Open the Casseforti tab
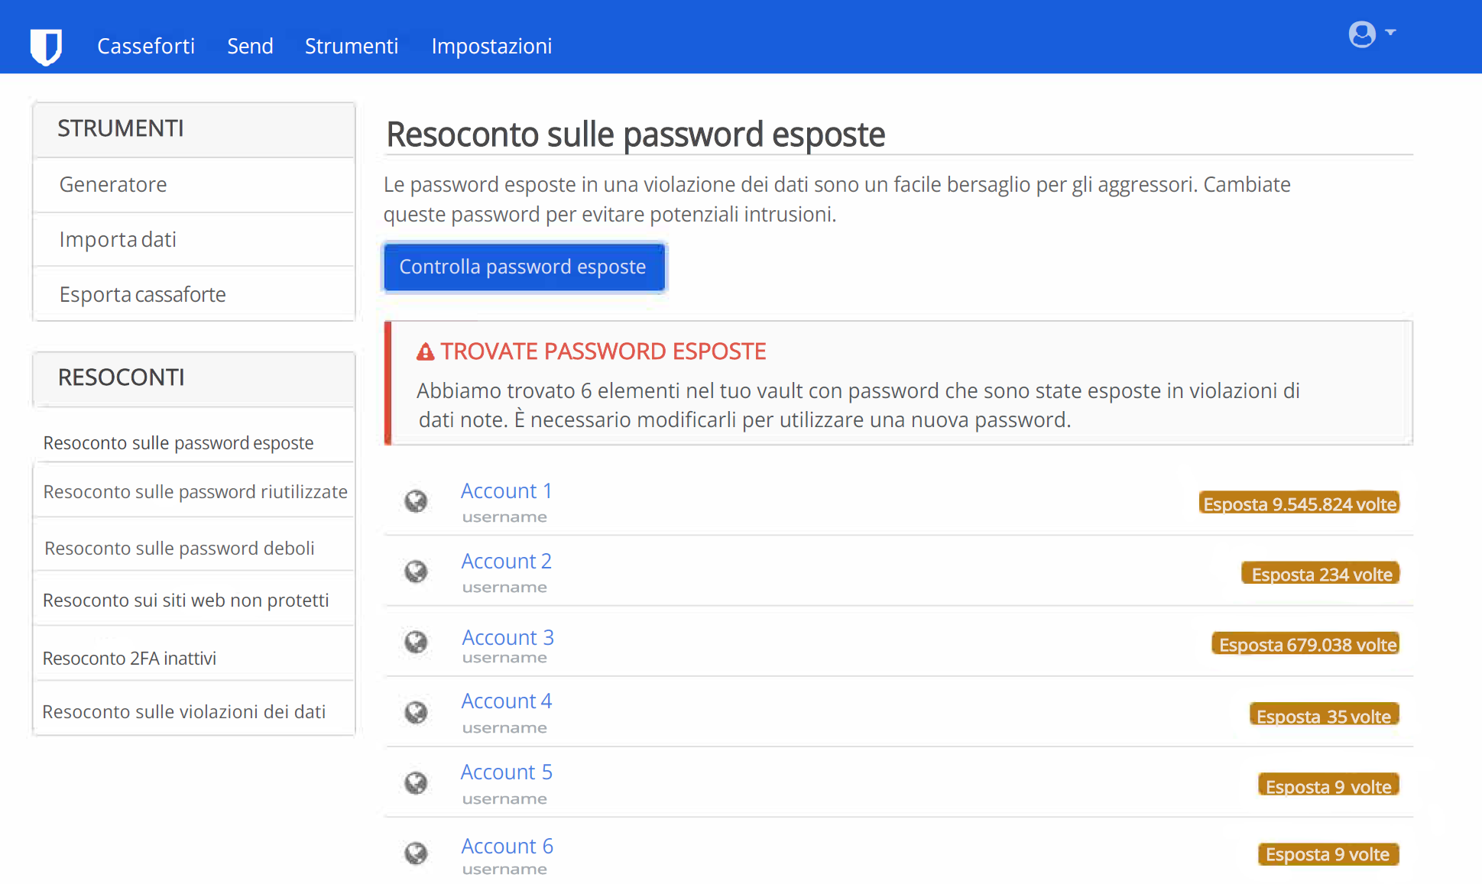Viewport: 1482px width, 884px height. [x=146, y=46]
